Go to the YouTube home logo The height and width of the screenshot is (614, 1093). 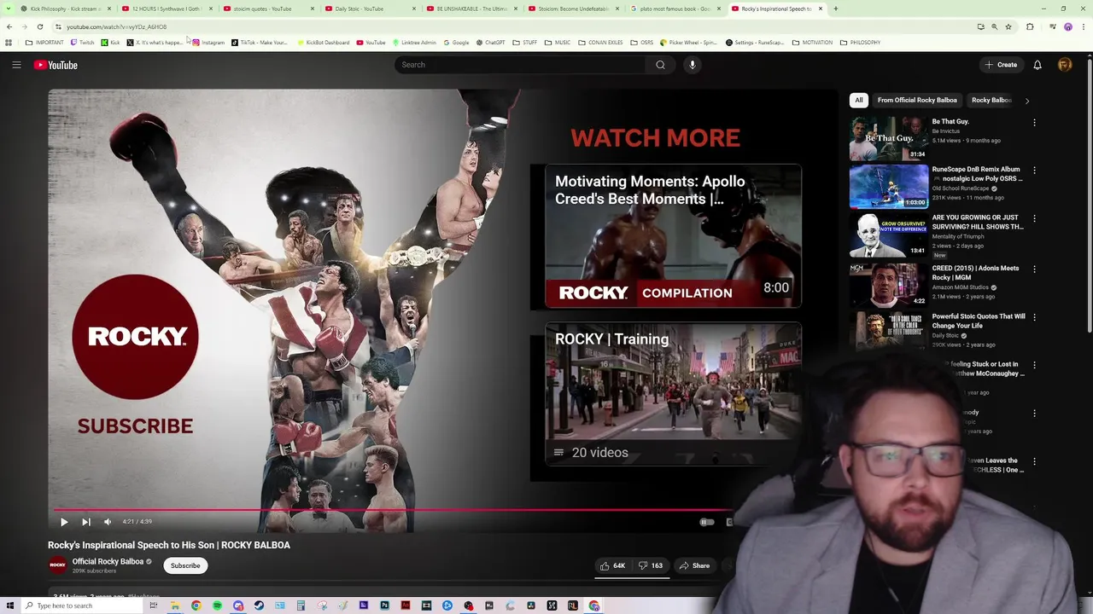click(56, 65)
